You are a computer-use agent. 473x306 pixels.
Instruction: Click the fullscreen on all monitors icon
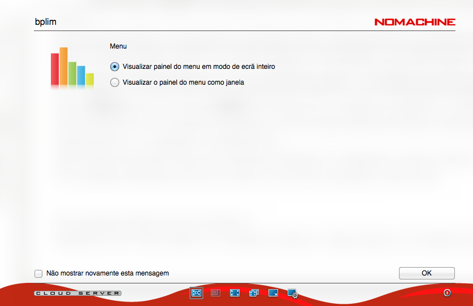tap(254, 293)
